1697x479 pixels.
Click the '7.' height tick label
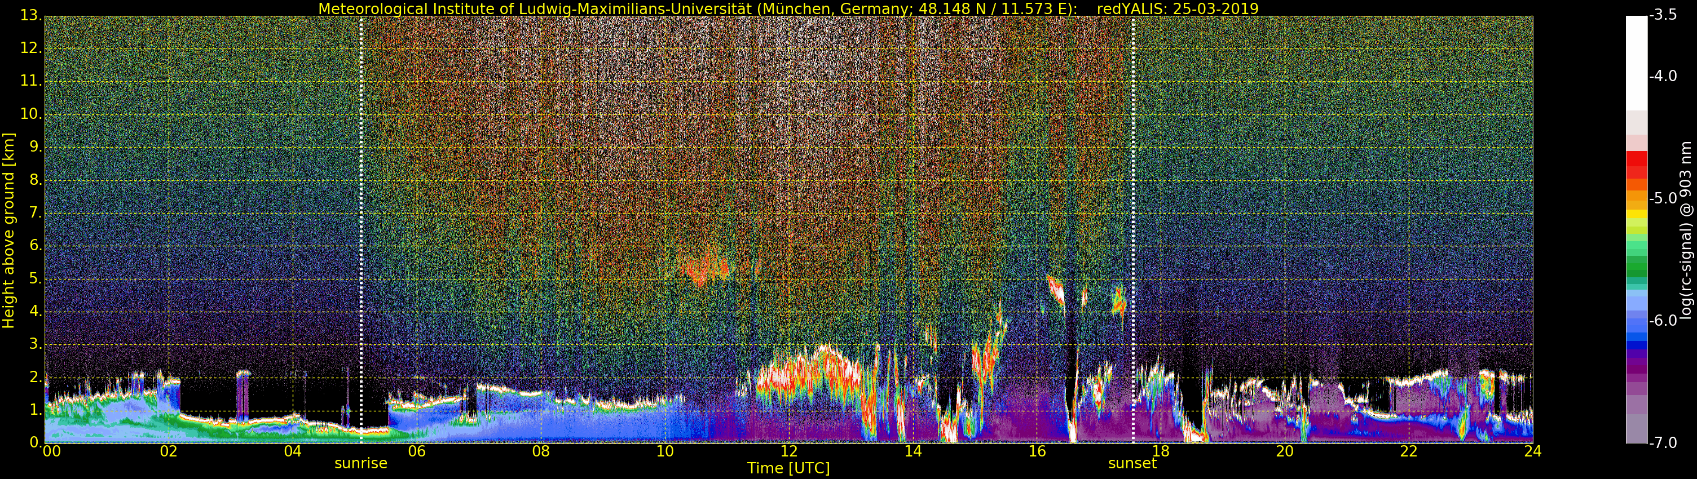tap(36, 212)
